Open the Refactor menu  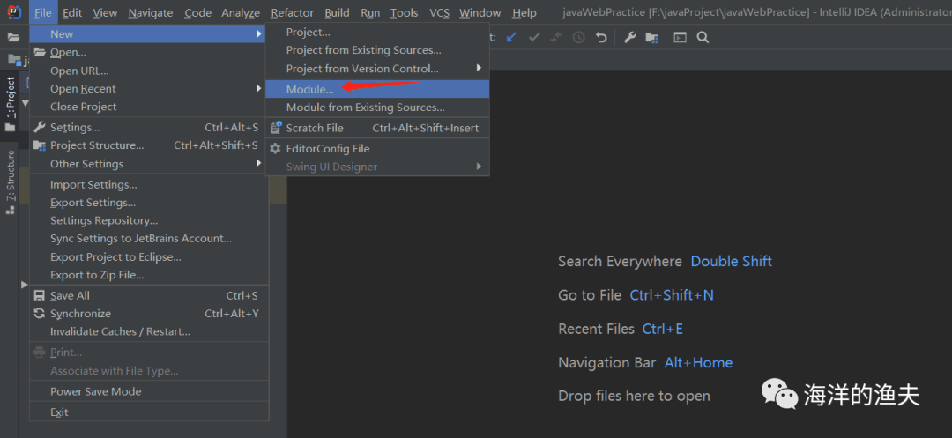[292, 12]
